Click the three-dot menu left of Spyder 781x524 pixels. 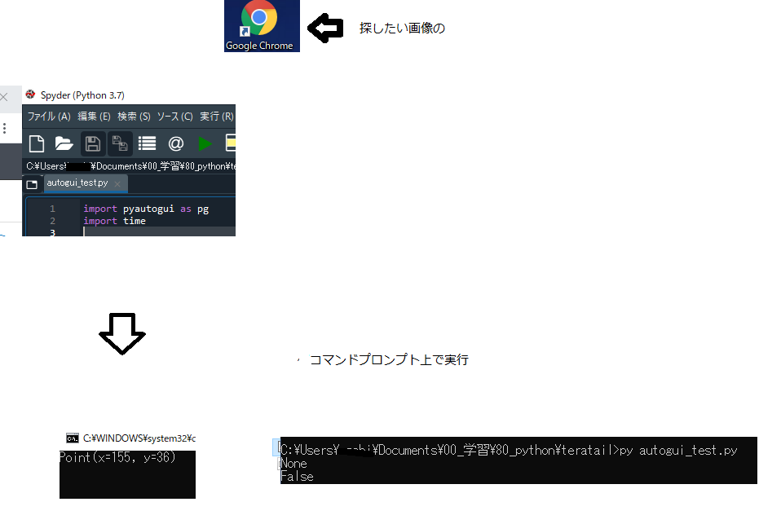(x=4, y=129)
